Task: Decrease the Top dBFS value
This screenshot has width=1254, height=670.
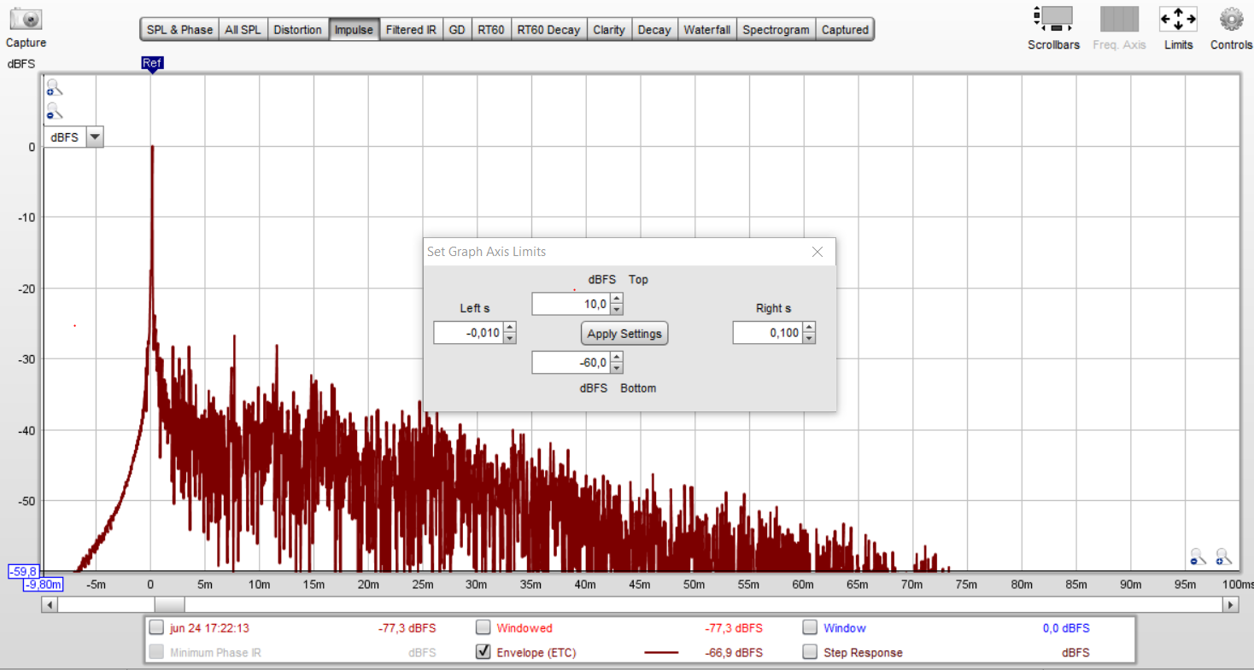Action: [x=617, y=310]
